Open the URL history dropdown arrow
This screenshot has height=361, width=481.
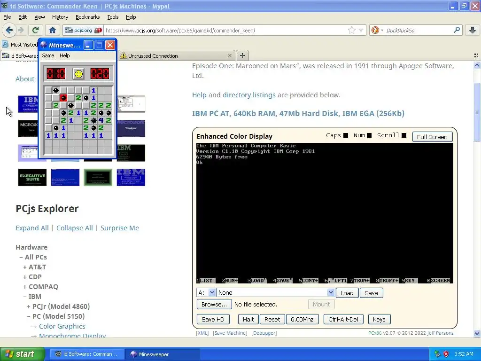pyautogui.click(x=361, y=30)
